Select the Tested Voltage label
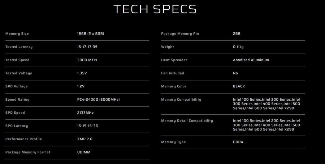 [x=19, y=73]
